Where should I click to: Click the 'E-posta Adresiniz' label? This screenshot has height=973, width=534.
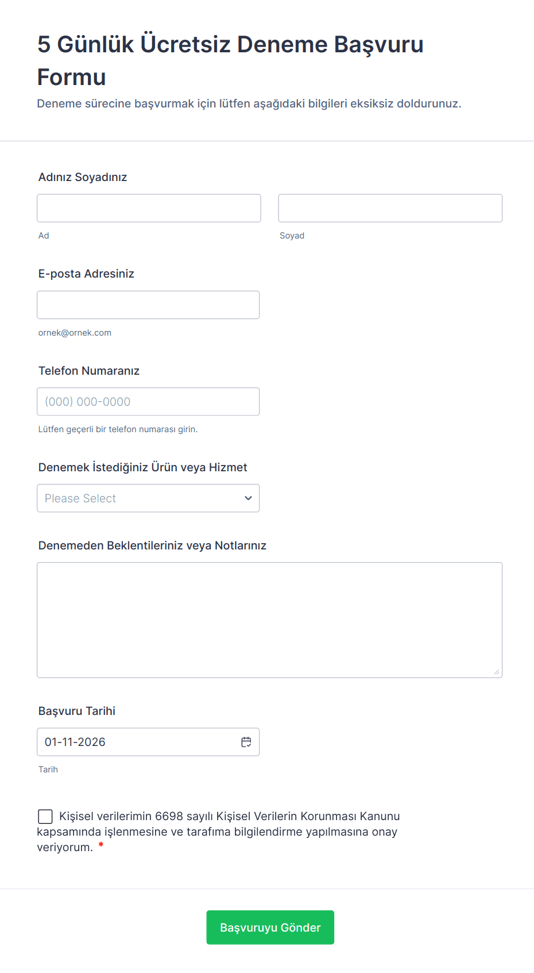click(x=86, y=274)
